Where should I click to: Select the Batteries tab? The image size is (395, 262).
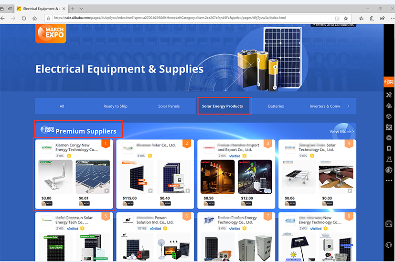(x=276, y=106)
